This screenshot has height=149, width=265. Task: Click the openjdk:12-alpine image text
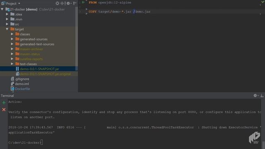tap(115, 2)
